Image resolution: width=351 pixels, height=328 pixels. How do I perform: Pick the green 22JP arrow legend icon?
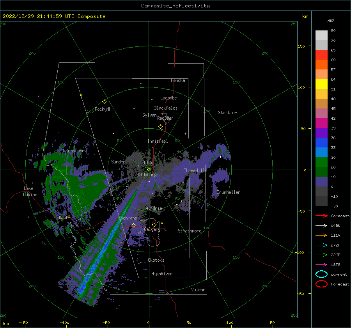point(321,255)
